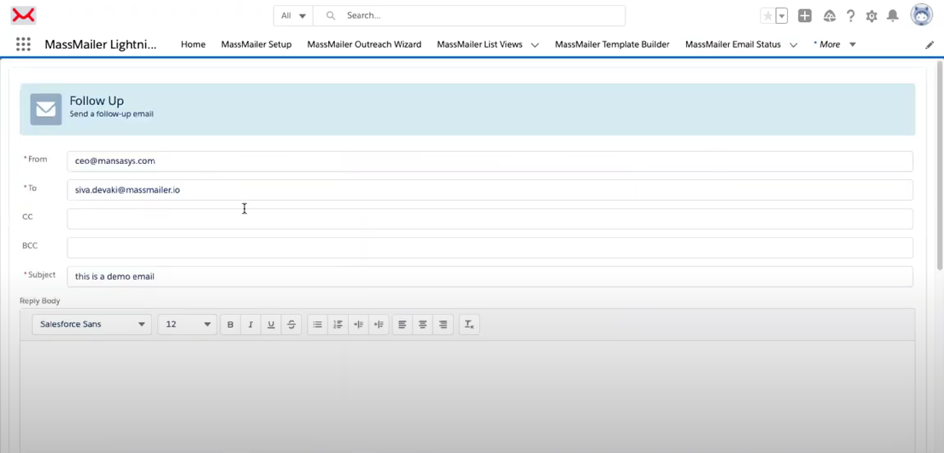Open the Notifications bell
Viewport: 944px width, 453px height.
pyautogui.click(x=893, y=16)
